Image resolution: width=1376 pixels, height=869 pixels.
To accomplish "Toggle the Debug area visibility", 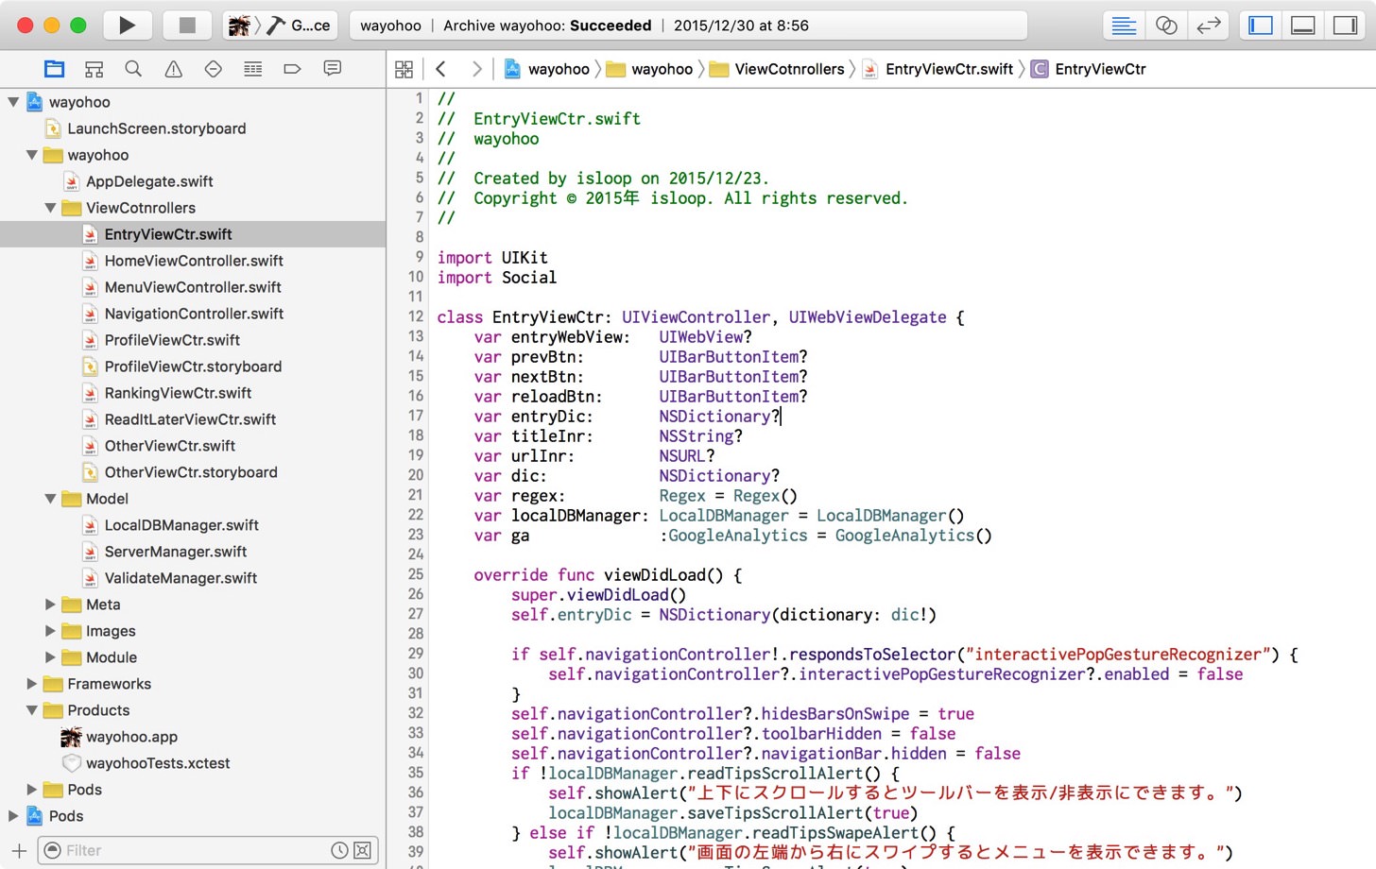I will pos(1303,26).
